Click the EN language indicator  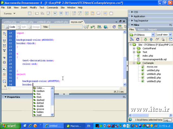click(x=89, y=126)
